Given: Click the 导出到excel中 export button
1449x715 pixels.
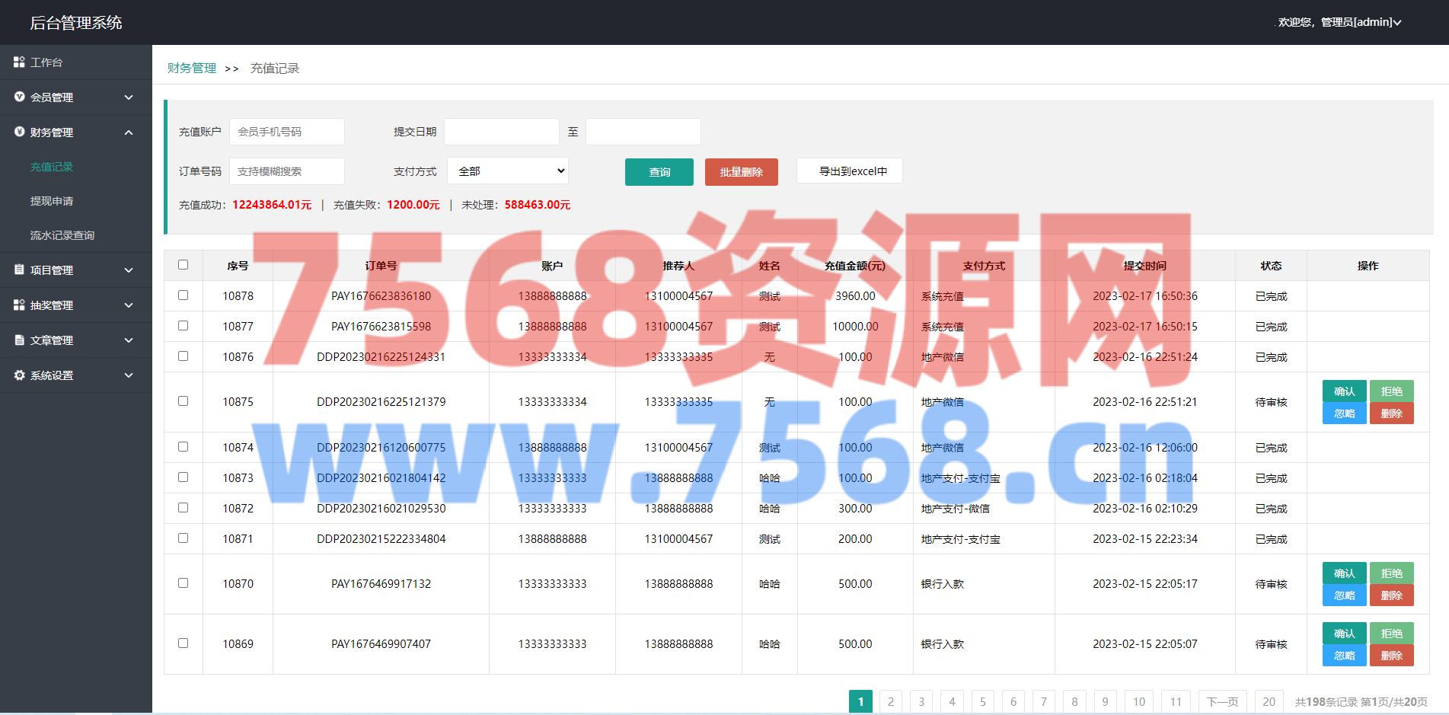Looking at the screenshot, I should [849, 171].
